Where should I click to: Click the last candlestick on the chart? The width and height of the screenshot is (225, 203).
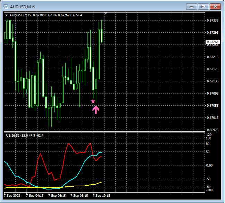[x=101, y=35]
